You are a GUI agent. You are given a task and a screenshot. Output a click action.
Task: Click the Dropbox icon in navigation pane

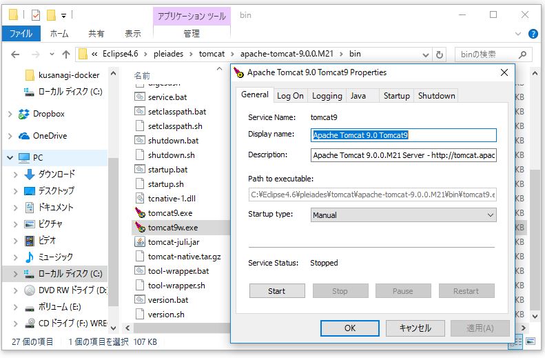coord(24,114)
